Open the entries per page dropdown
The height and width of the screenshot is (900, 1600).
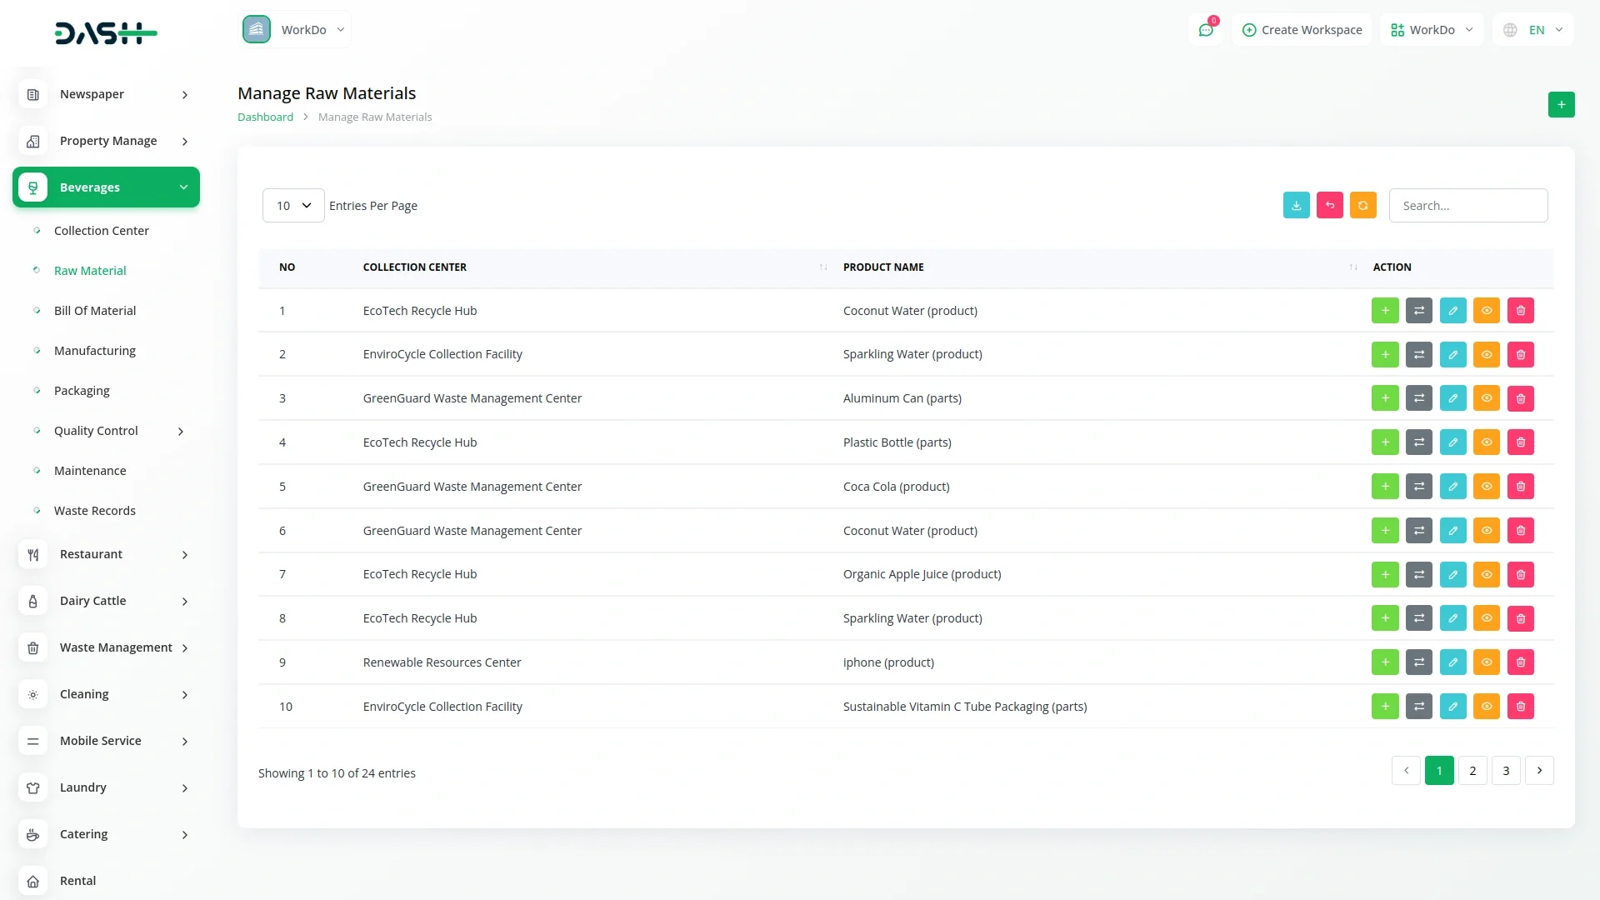(x=293, y=206)
